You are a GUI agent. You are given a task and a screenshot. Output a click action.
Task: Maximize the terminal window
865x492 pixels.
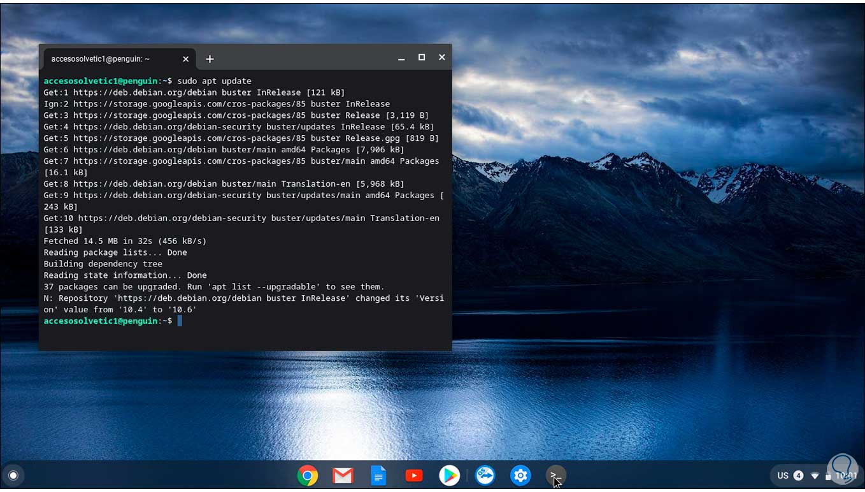(422, 57)
